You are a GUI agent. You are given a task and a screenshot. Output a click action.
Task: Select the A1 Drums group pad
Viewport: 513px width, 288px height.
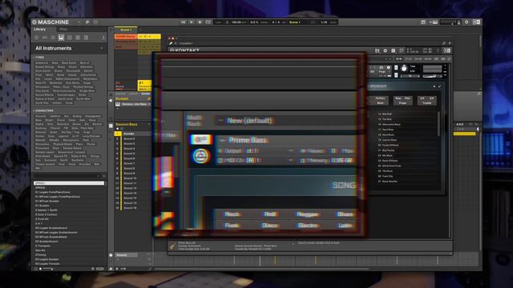coord(126,85)
